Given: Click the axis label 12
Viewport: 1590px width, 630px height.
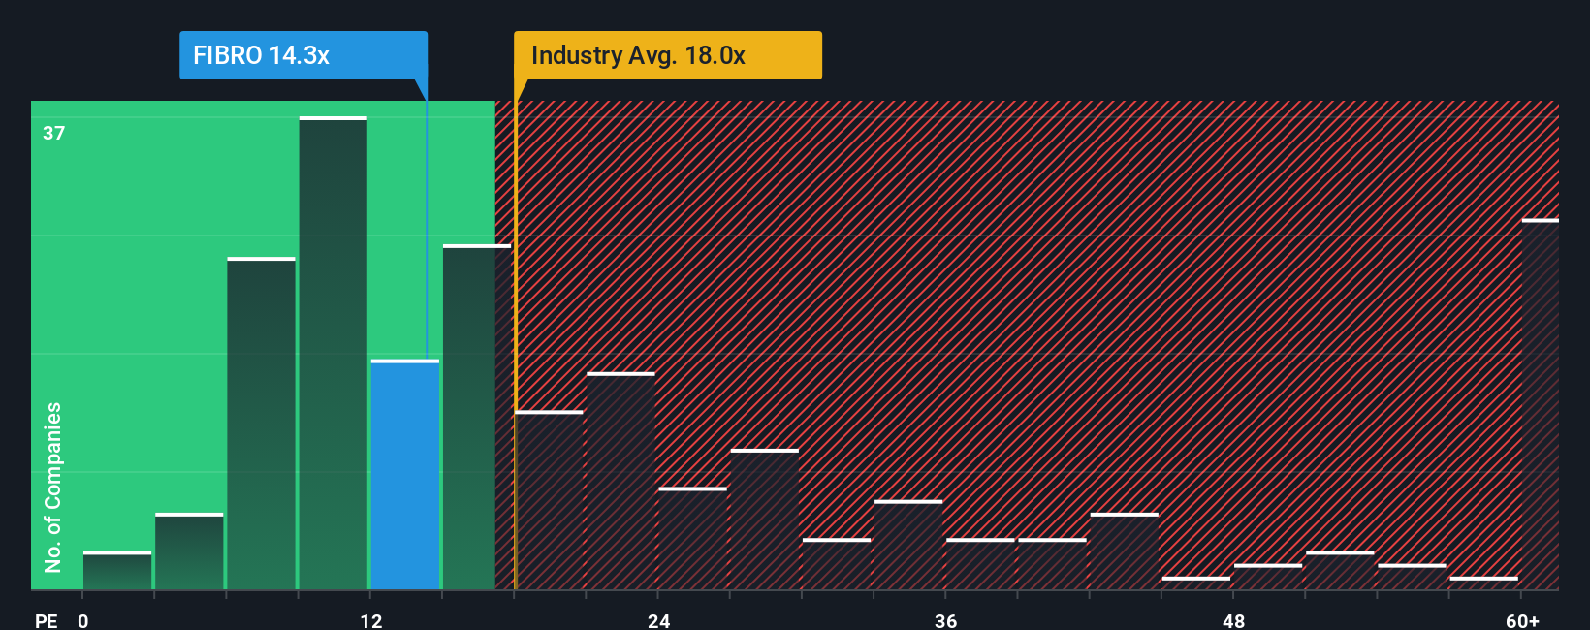Looking at the screenshot, I should pos(371,620).
